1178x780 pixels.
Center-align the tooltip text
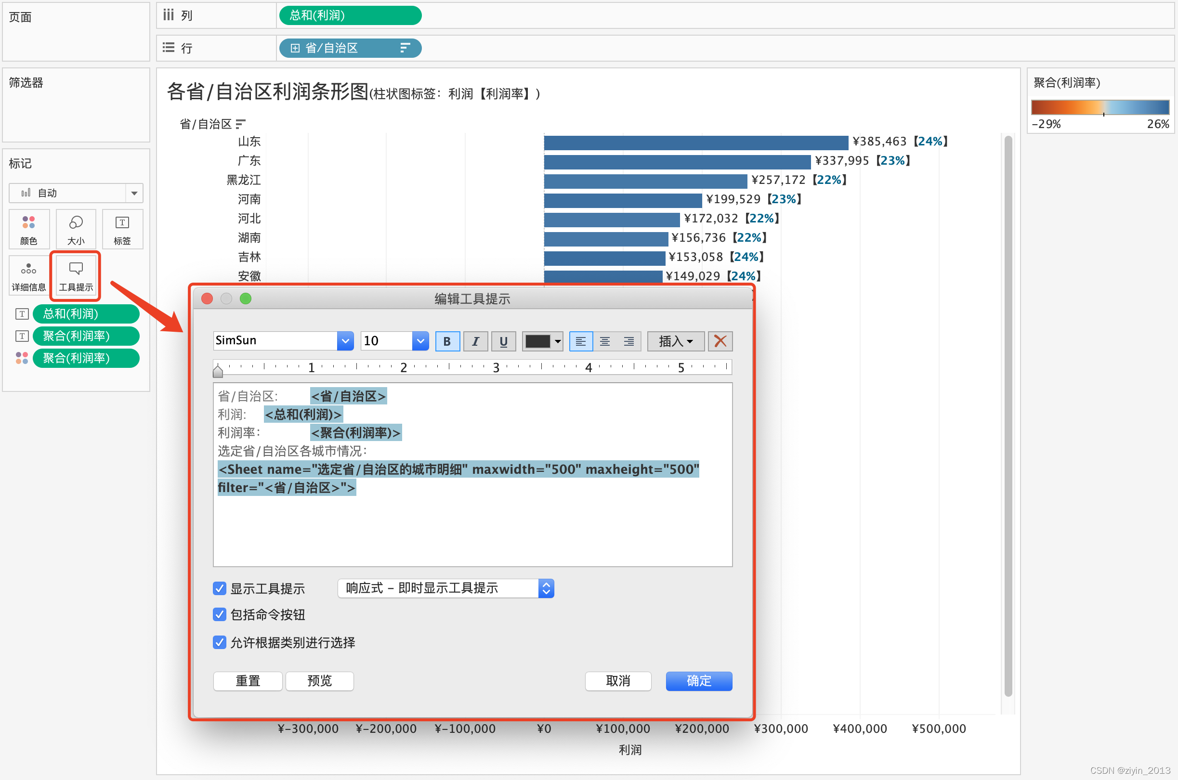(604, 341)
